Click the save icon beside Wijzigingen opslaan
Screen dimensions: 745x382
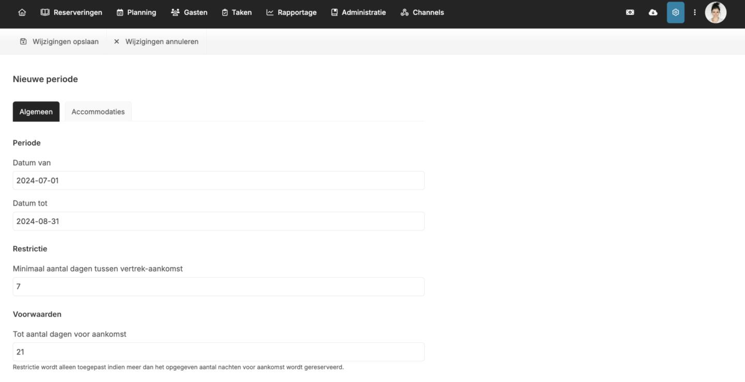point(23,41)
